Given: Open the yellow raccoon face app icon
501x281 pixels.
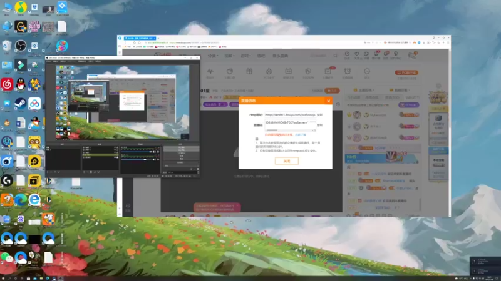Looking at the screenshot, I should [34, 142].
